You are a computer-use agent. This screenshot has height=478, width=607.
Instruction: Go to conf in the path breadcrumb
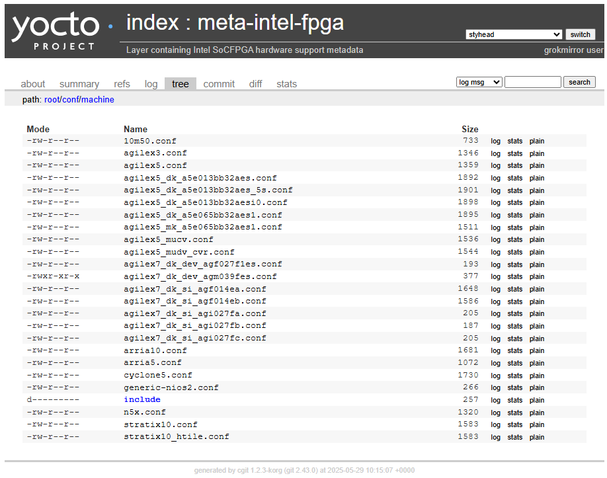tap(71, 99)
